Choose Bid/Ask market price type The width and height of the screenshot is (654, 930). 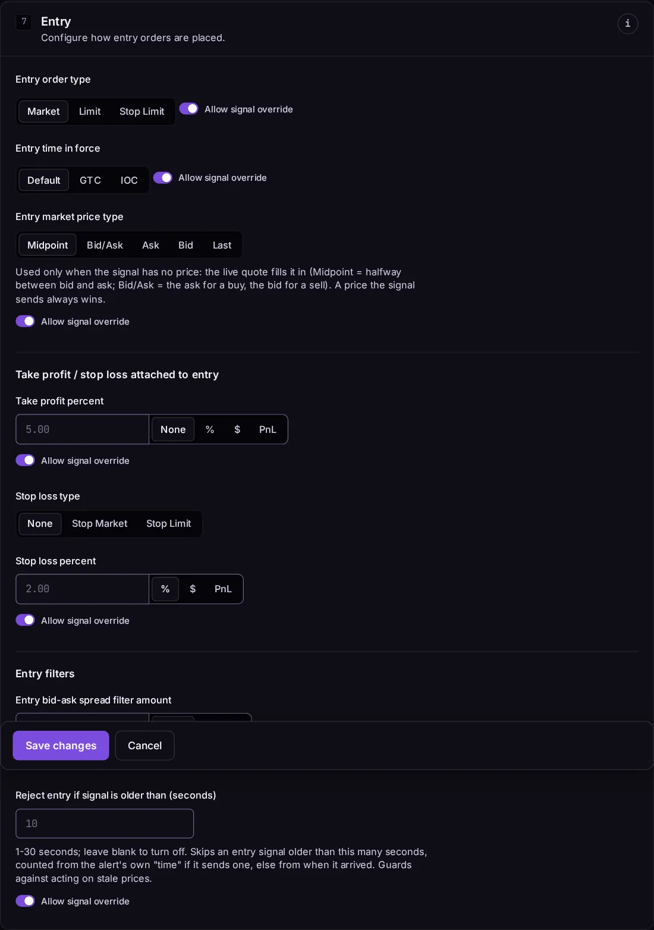pos(105,245)
